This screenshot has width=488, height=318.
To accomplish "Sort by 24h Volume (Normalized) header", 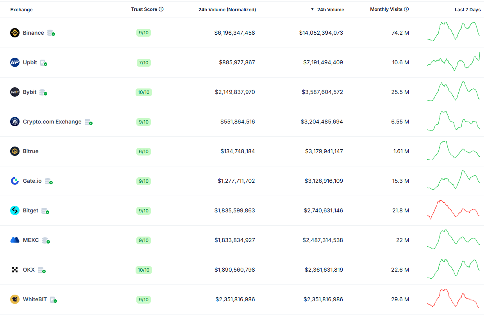I will click(x=227, y=10).
